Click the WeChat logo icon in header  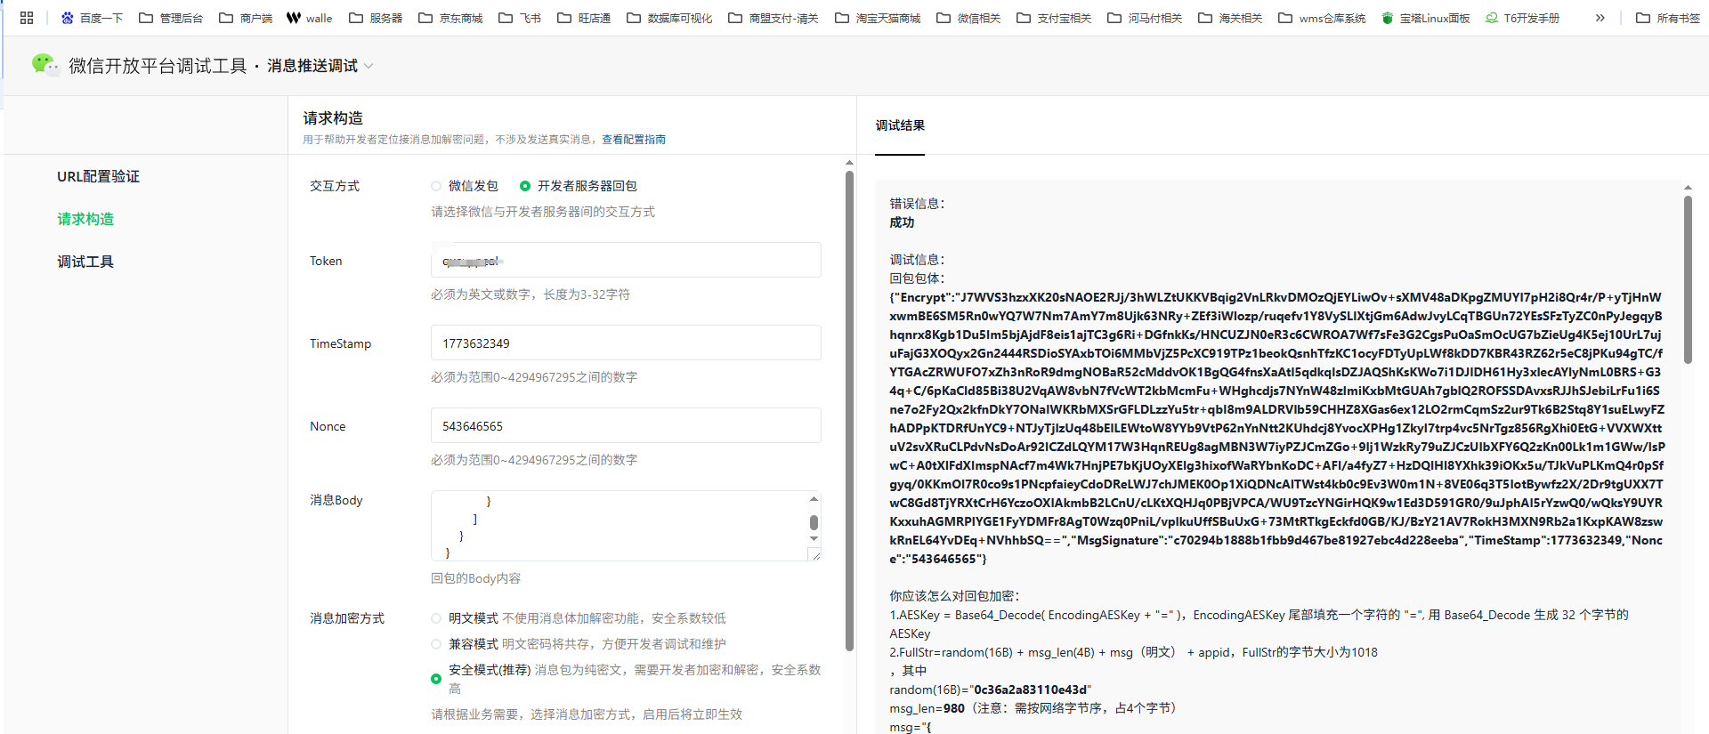(45, 64)
